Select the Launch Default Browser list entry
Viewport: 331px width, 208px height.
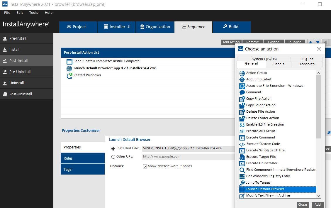pyautogui.click(x=277, y=189)
